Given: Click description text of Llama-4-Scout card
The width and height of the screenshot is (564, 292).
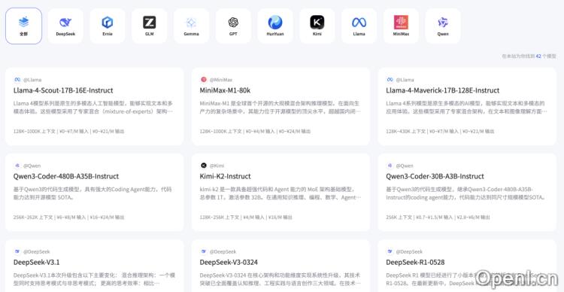Looking at the screenshot, I should (x=93, y=108).
